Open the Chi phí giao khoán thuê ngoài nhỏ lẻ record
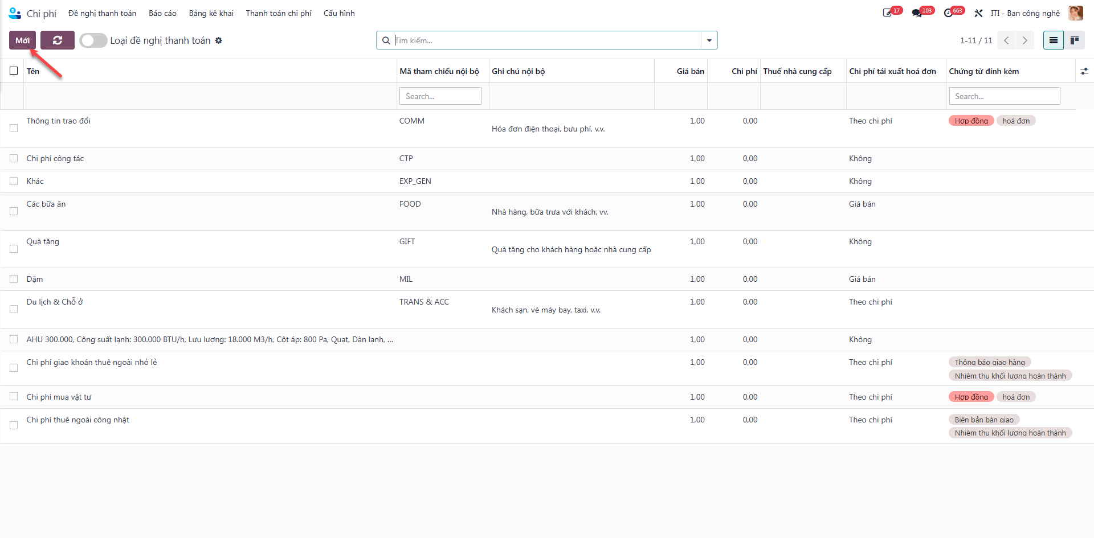This screenshot has width=1094, height=538. [92, 362]
